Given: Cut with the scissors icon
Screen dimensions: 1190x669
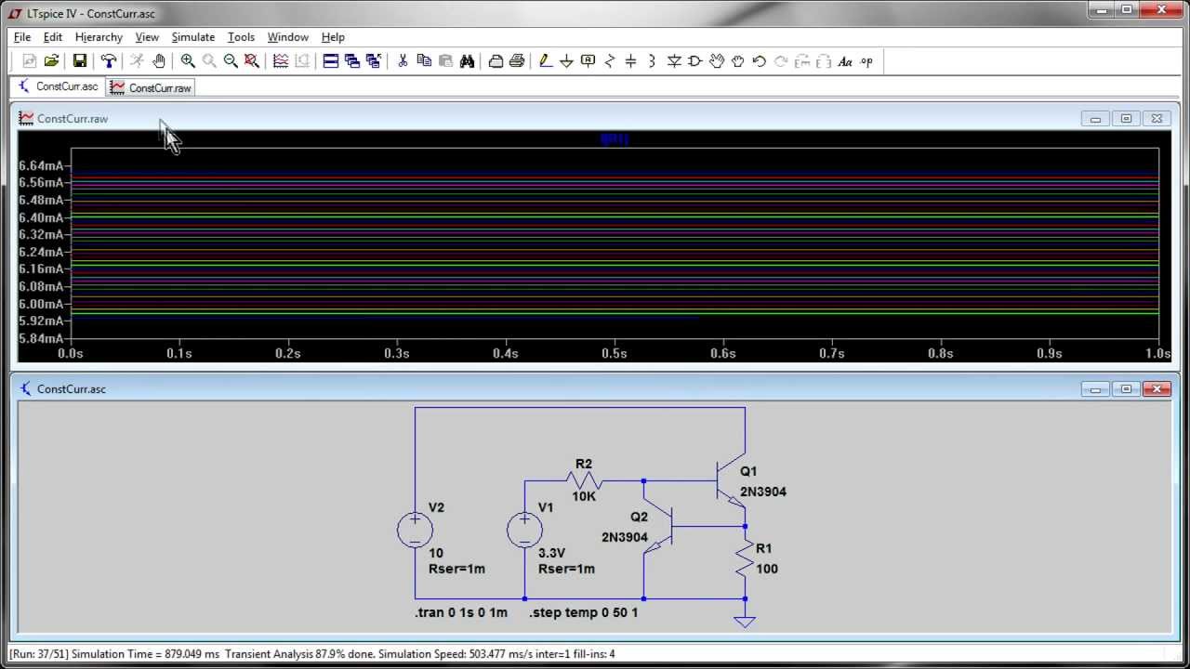Looking at the screenshot, I should coord(403,61).
